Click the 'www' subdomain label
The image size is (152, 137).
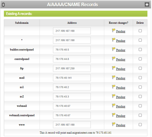(x=22, y=125)
